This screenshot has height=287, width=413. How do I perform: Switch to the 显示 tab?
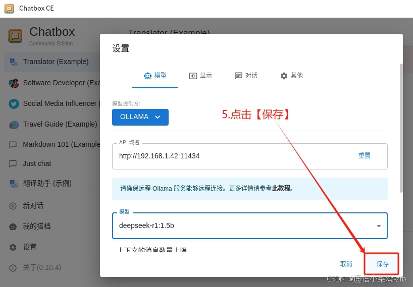200,76
